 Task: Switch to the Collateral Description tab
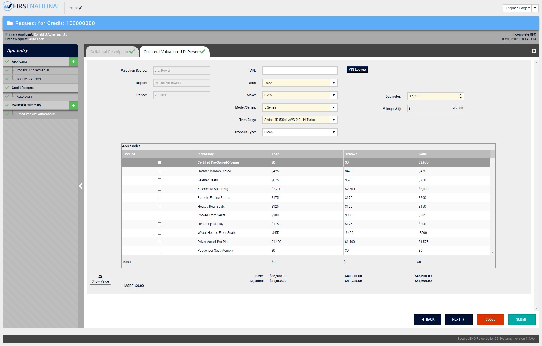112,52
